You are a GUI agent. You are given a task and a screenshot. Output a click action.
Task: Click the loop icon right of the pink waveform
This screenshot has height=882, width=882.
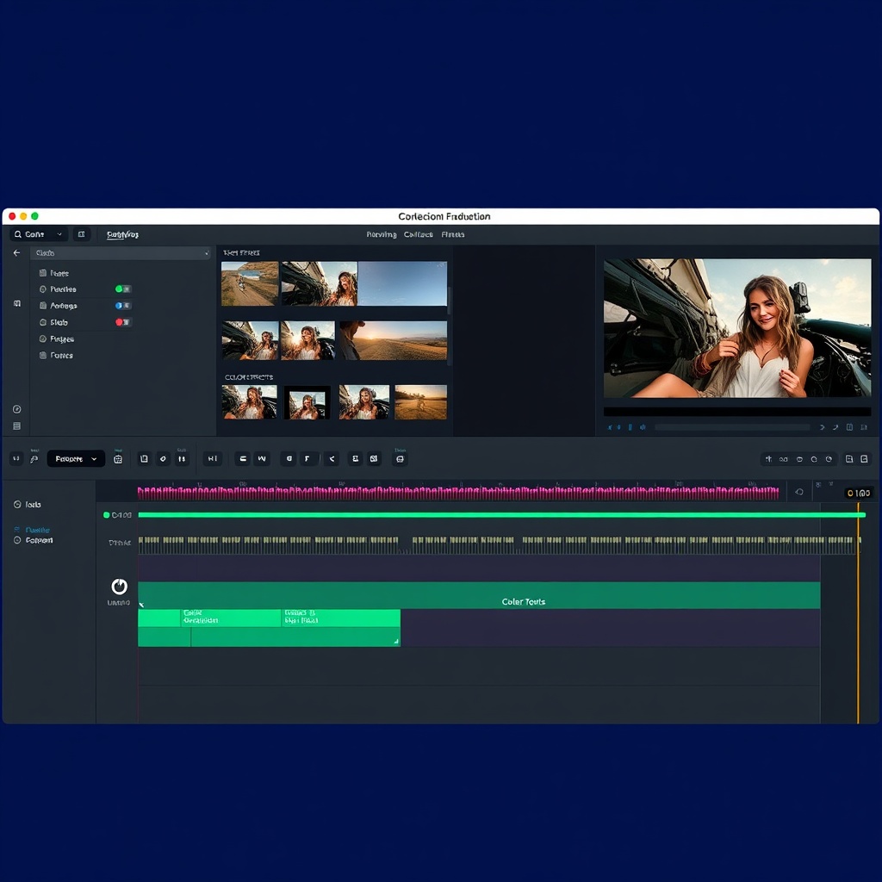799,492
